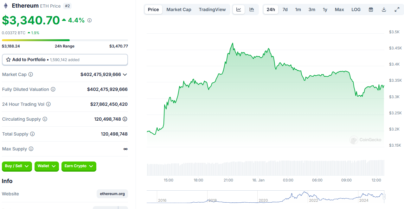Viewport: 404px width, 209px height.
Task: Select Max time range
Action: (x=339, y=9)
